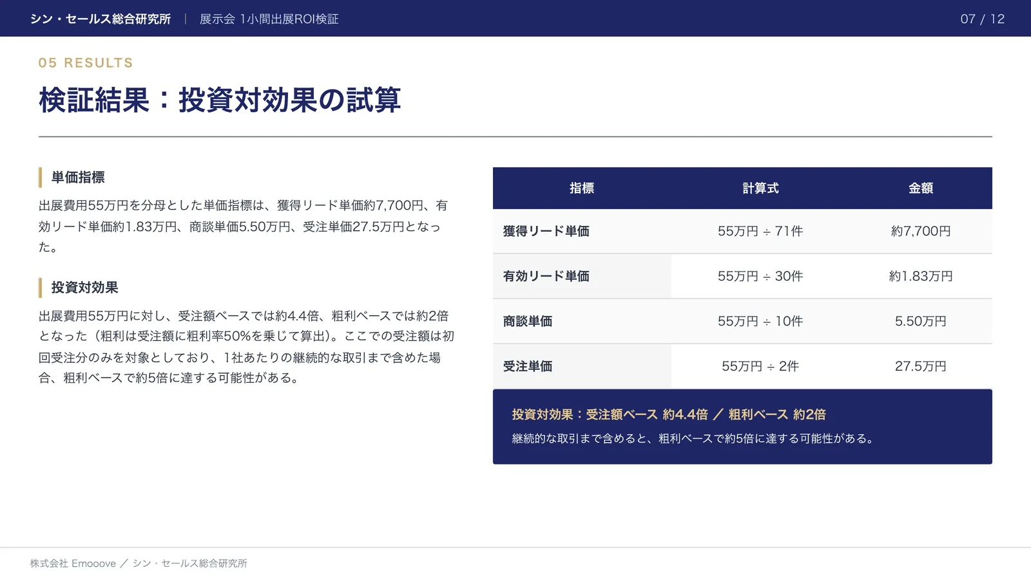1031x579 pixels.
Task: Click the amount cell 5.50万円
Action: [920, 321]
